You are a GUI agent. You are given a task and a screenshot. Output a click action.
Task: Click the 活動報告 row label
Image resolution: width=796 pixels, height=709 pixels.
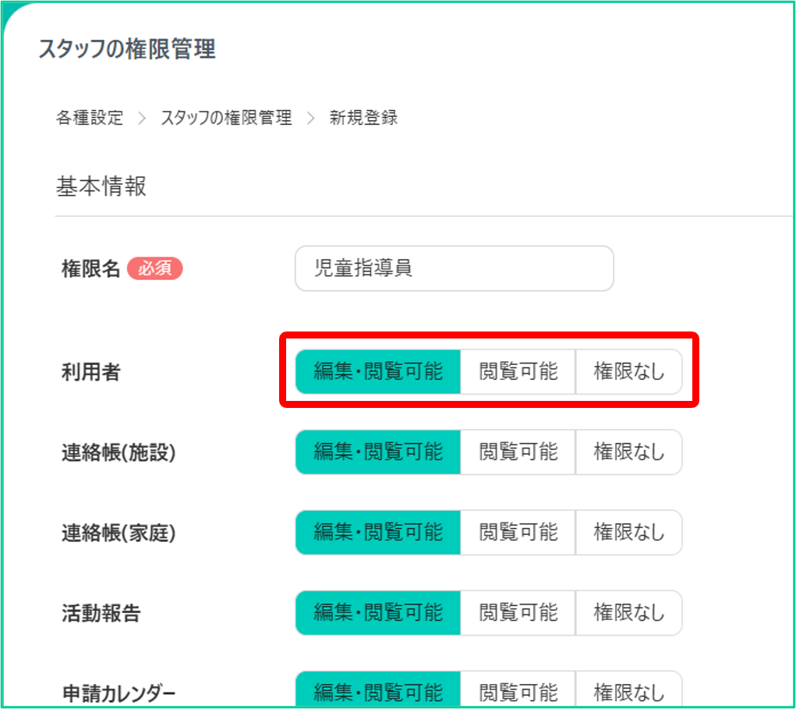[x=101, y=614]
